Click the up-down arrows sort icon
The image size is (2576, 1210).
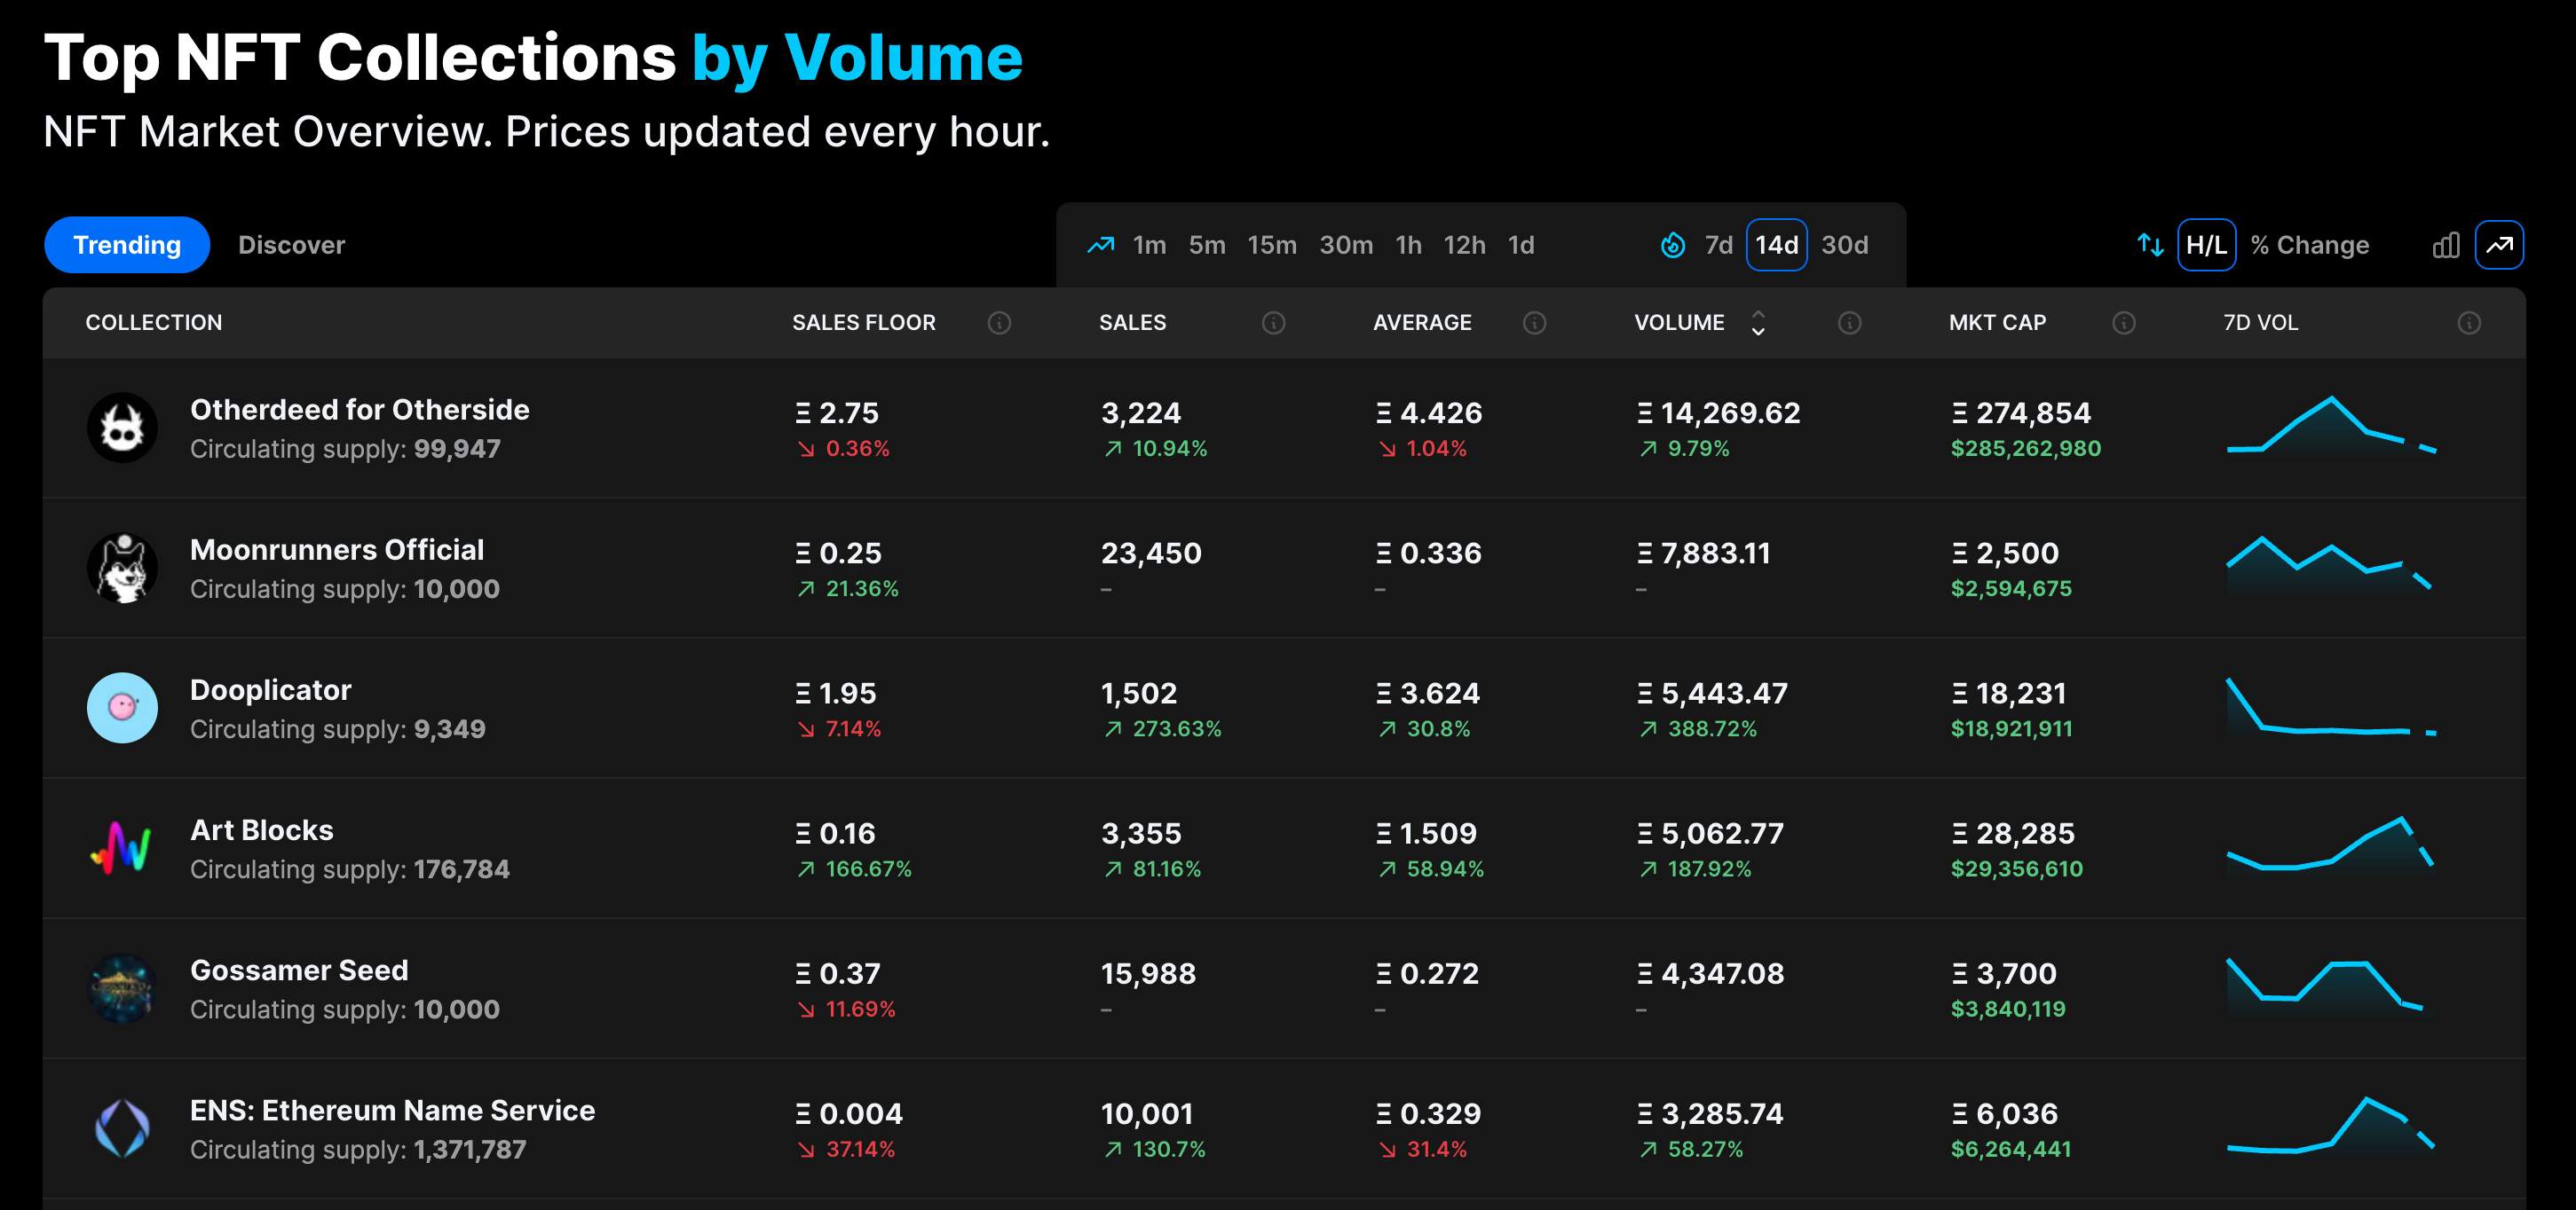(x=2150, y=245)
